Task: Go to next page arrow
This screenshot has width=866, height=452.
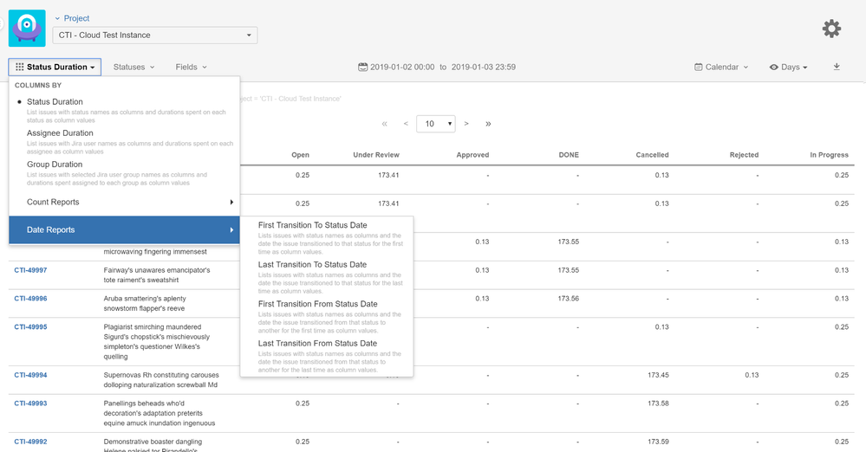Action: point(466,124)
